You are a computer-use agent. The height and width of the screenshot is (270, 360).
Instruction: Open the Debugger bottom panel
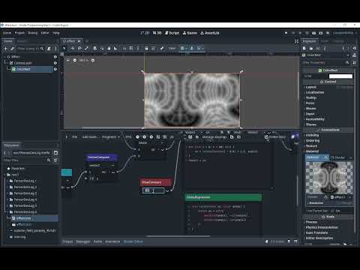pyautogui.click(x=82, y=241)
